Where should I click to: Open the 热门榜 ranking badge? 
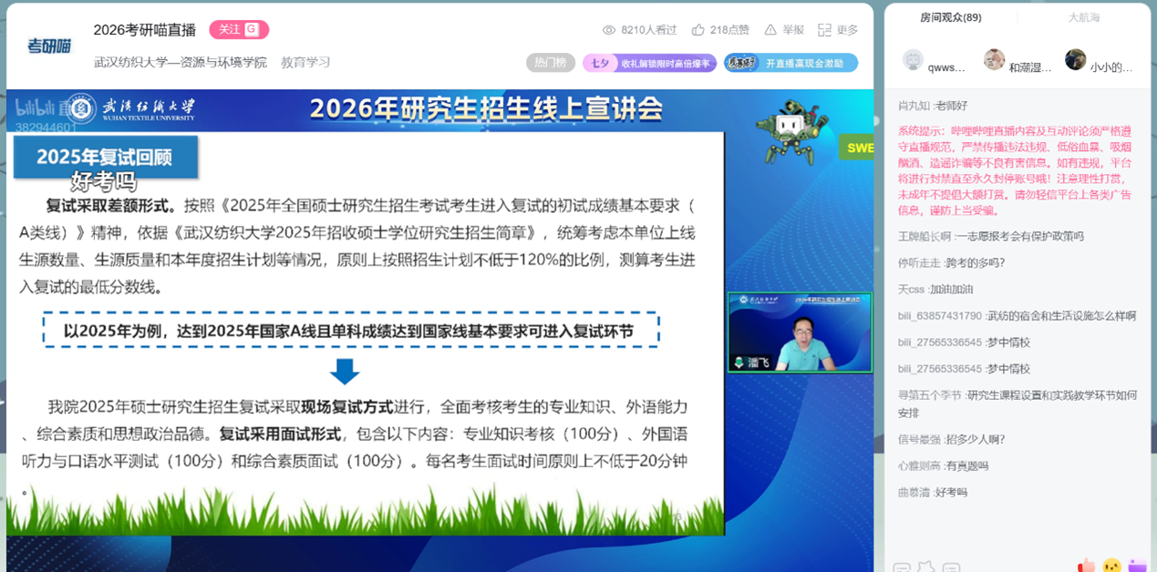550,63
